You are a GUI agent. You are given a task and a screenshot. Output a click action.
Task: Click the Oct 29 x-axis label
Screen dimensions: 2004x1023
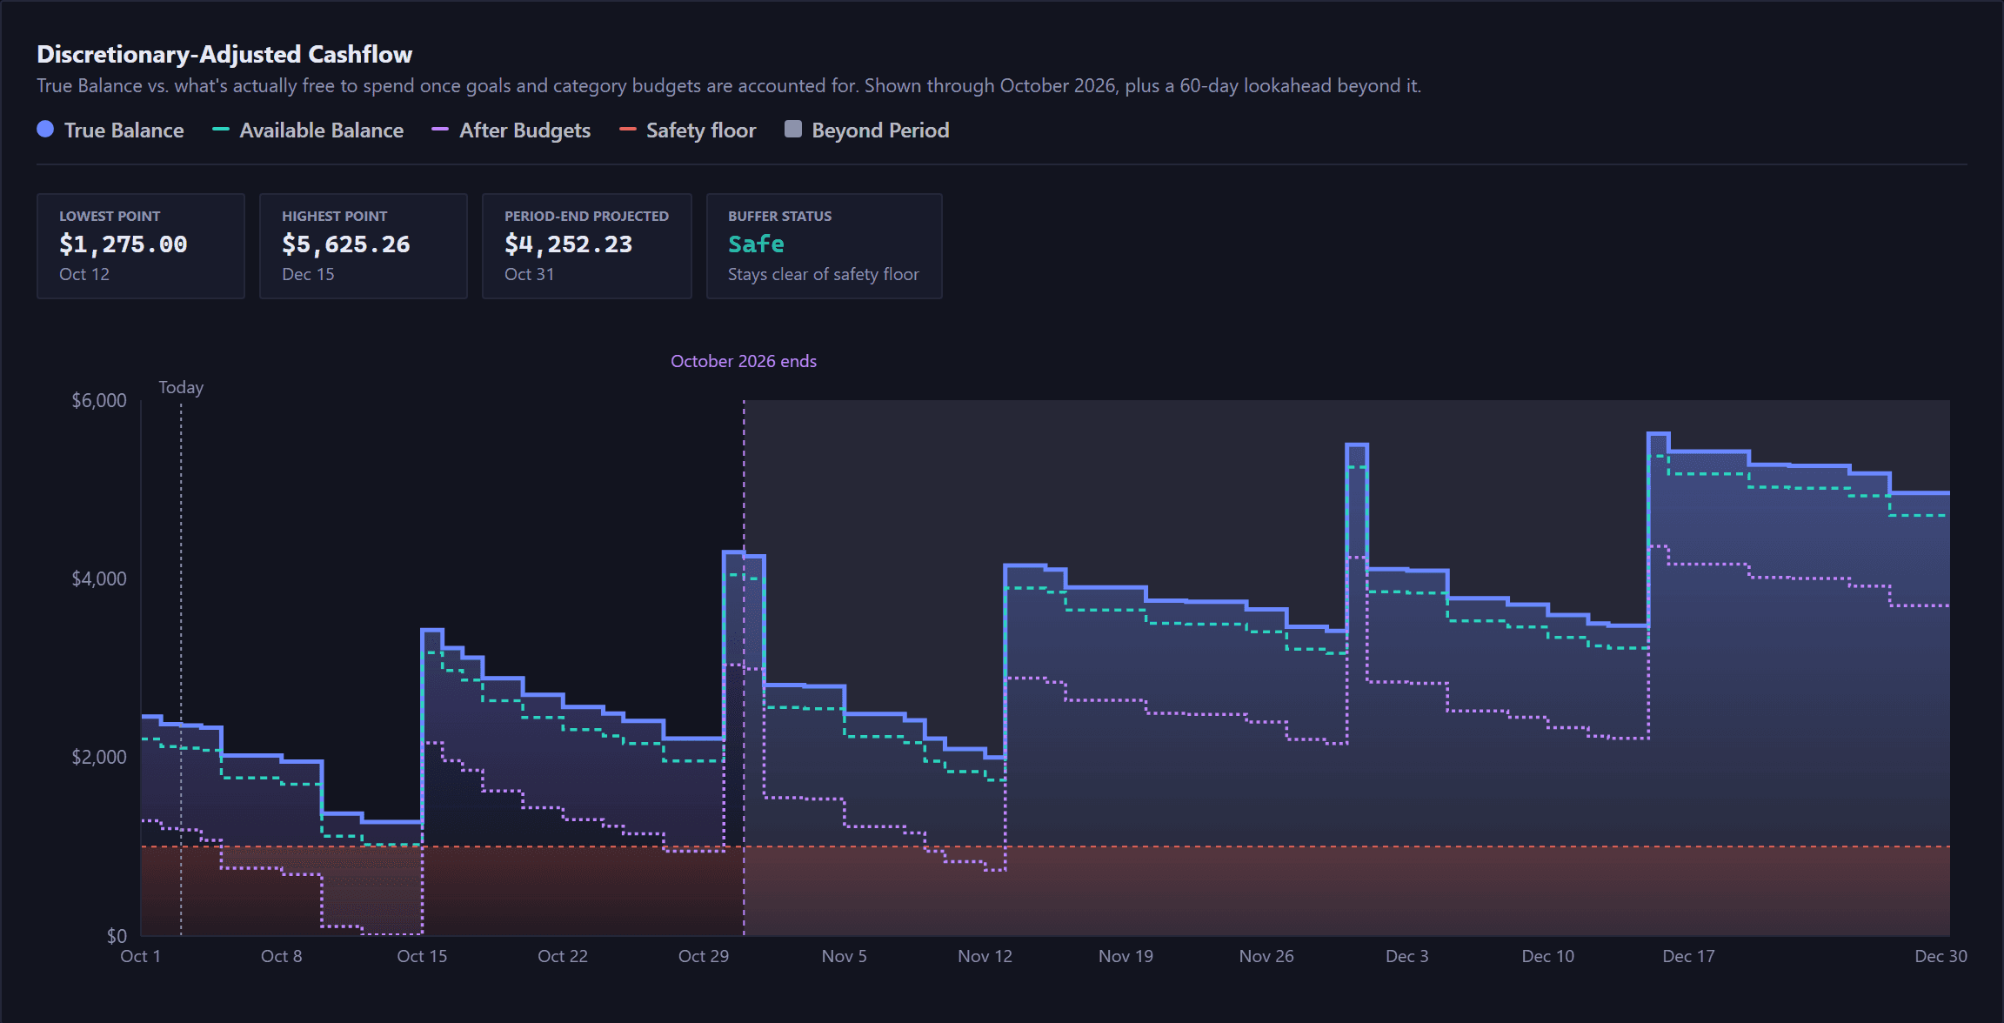coord(704,956)
